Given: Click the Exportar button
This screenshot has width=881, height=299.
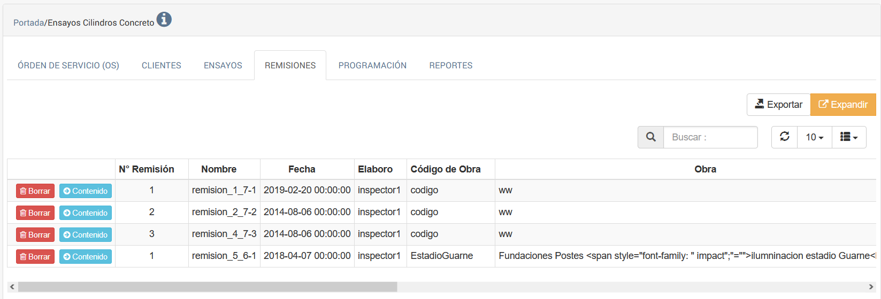Looking at the screenshot, I should point(778,105).
